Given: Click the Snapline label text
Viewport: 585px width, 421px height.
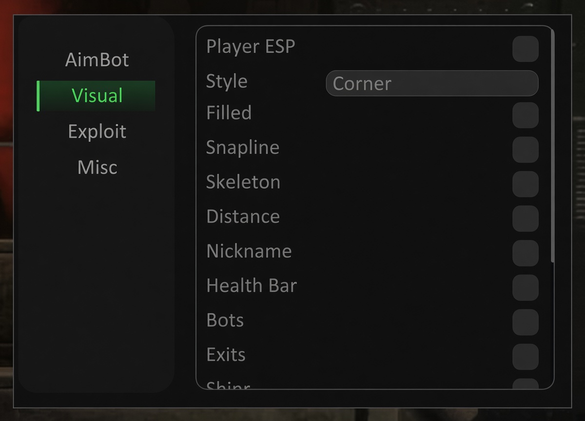Looking at the screenshot, I should pos(243,148).
